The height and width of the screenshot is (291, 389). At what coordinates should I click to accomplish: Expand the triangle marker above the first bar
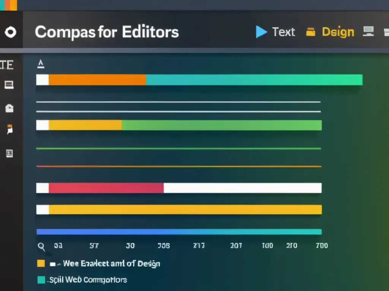(x=41, y=63)
